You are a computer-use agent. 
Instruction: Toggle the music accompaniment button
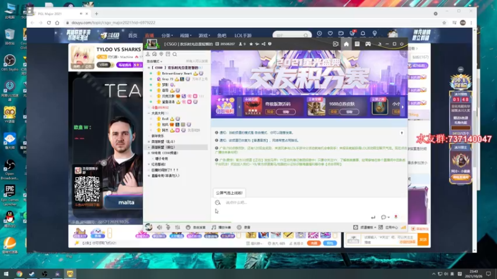[221, 227]
